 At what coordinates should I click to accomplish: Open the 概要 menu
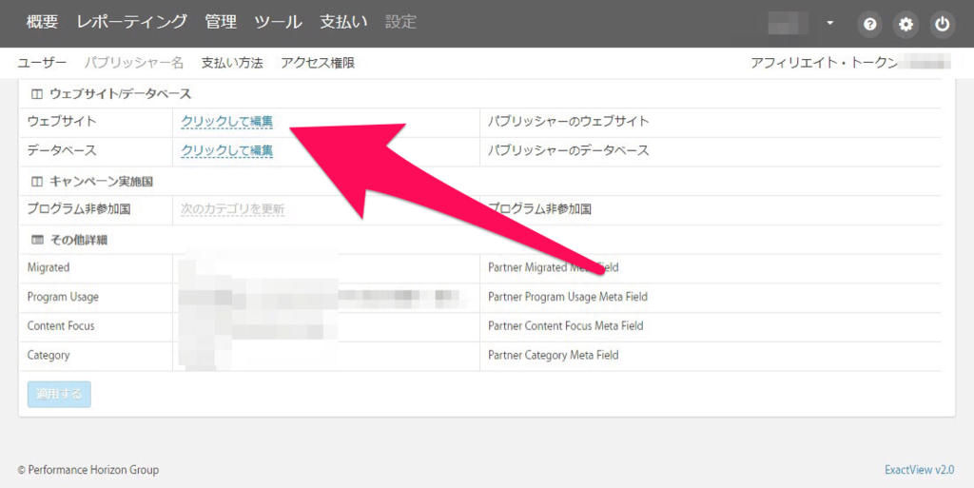(x=42, y=22)
